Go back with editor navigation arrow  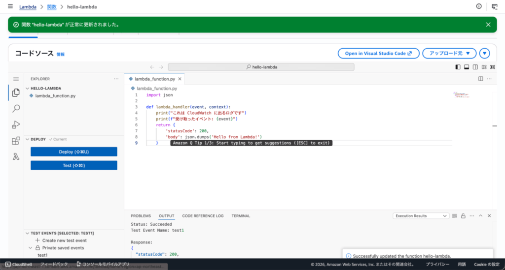click(152, 67)
